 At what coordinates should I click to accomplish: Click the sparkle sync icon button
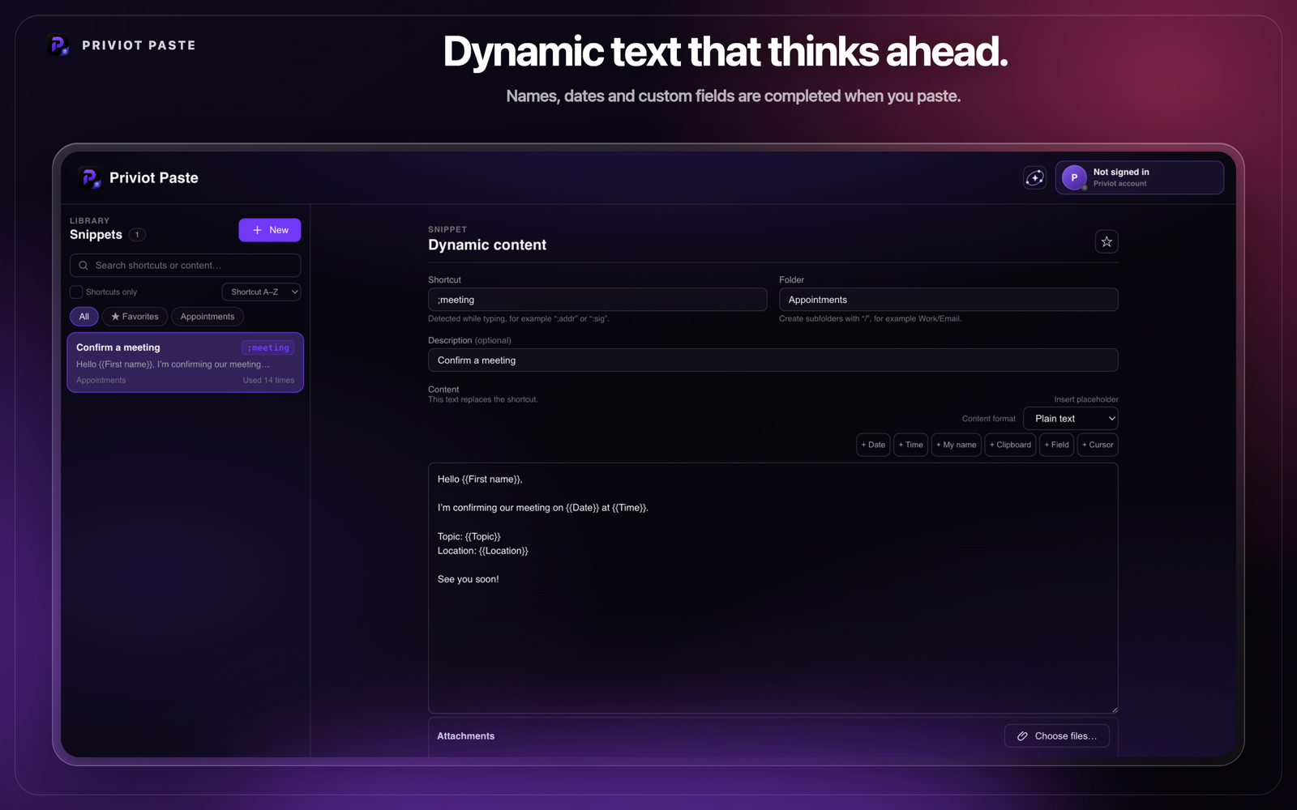(x=1034, y=178)
